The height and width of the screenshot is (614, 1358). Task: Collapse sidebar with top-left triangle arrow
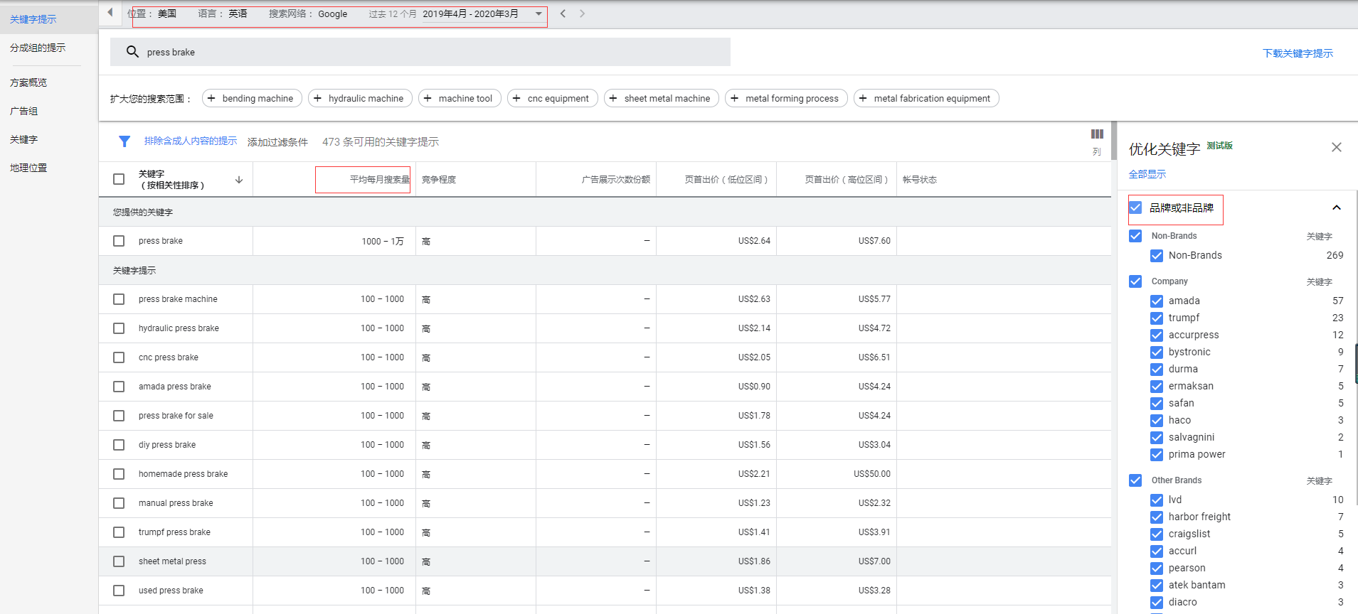coord(110,12)
